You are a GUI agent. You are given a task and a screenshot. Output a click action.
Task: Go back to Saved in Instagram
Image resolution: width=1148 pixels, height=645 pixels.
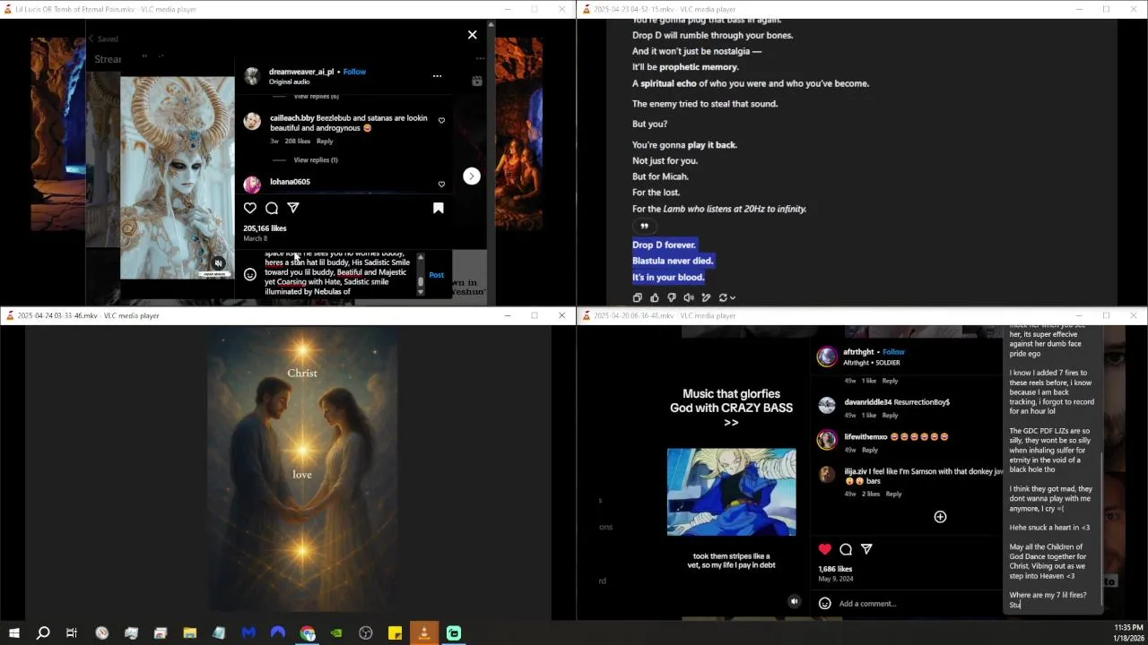pyautogui.click(x=102, y=39)
